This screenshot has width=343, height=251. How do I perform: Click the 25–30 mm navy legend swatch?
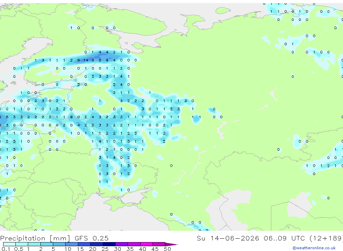[x=109, y=244]
